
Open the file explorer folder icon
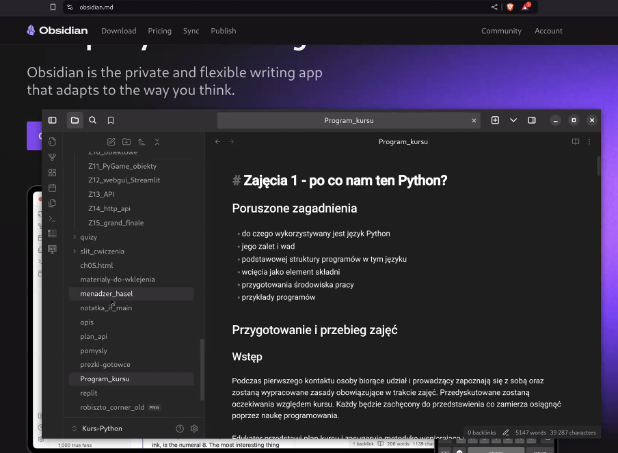coord(75,120)
